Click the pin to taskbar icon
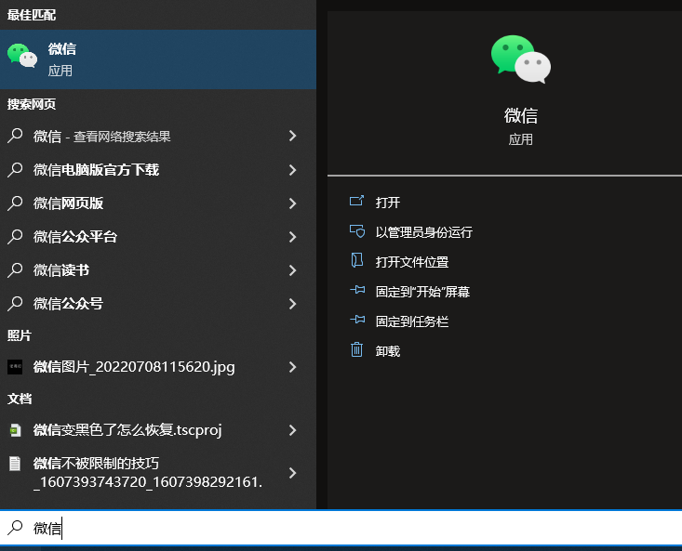 pyautogui.click(x=356, y=321)
